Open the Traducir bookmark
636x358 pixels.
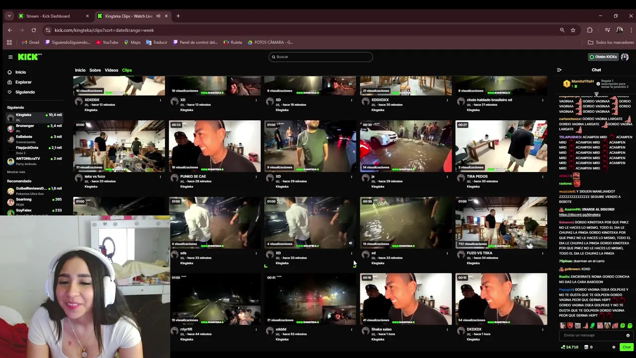[157, 42]
